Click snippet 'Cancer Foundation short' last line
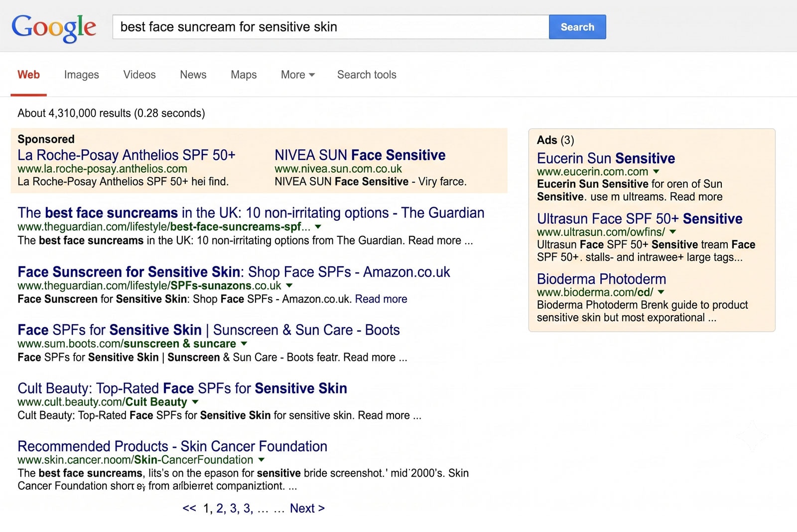The height and width of the screenshot is (532, 797). [x=157, y=486]
